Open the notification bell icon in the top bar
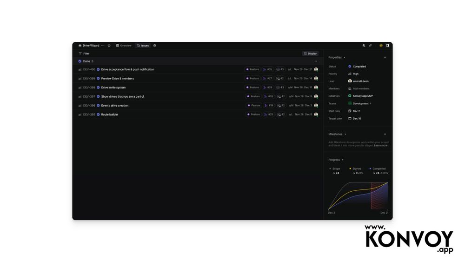The height and width of the screenshot is (262, 465). click(364, 46)
